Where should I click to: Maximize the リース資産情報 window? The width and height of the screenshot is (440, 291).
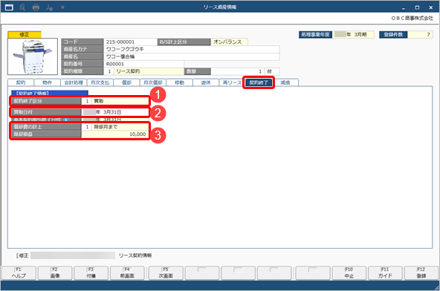click(x=417, y=7)
